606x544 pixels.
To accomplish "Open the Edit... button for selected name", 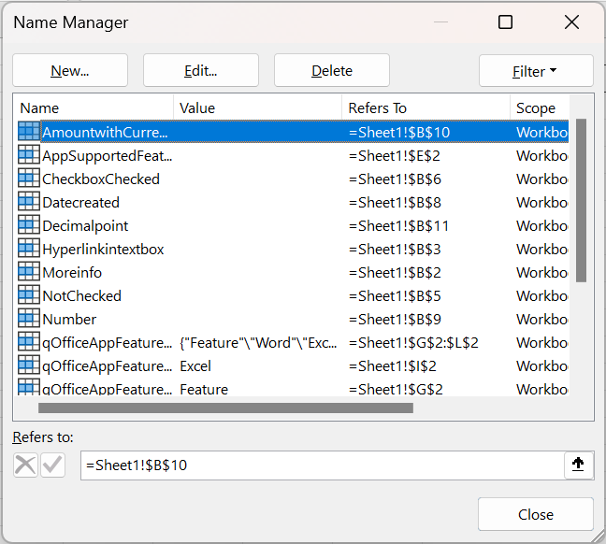I will [200, 70].
